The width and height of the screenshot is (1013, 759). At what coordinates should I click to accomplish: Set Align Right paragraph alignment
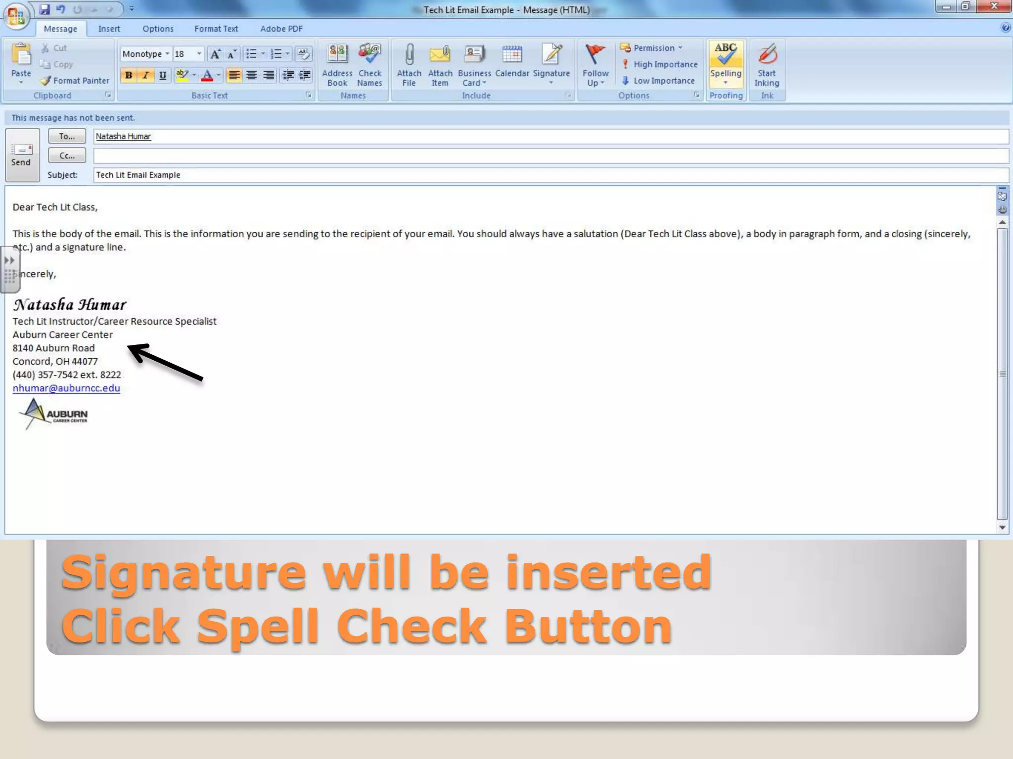point(269,75)
